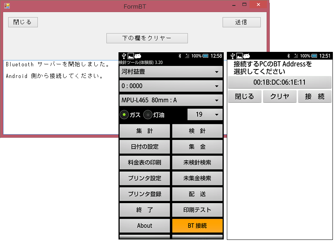Viewport: 336px width, 243px height.
Task: Tap the 未集金検索 button
Action: 197,178
